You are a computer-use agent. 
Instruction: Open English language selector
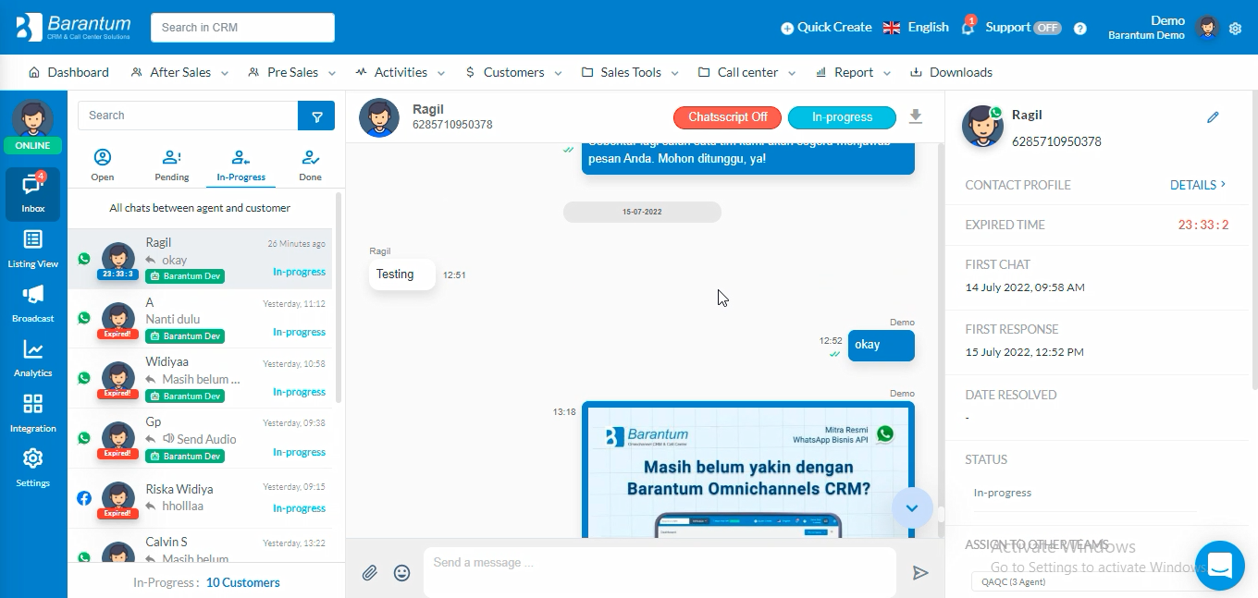coord(917,27)
